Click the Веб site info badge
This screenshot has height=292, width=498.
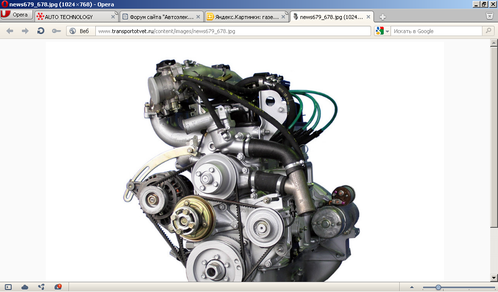tap(81, 31)
